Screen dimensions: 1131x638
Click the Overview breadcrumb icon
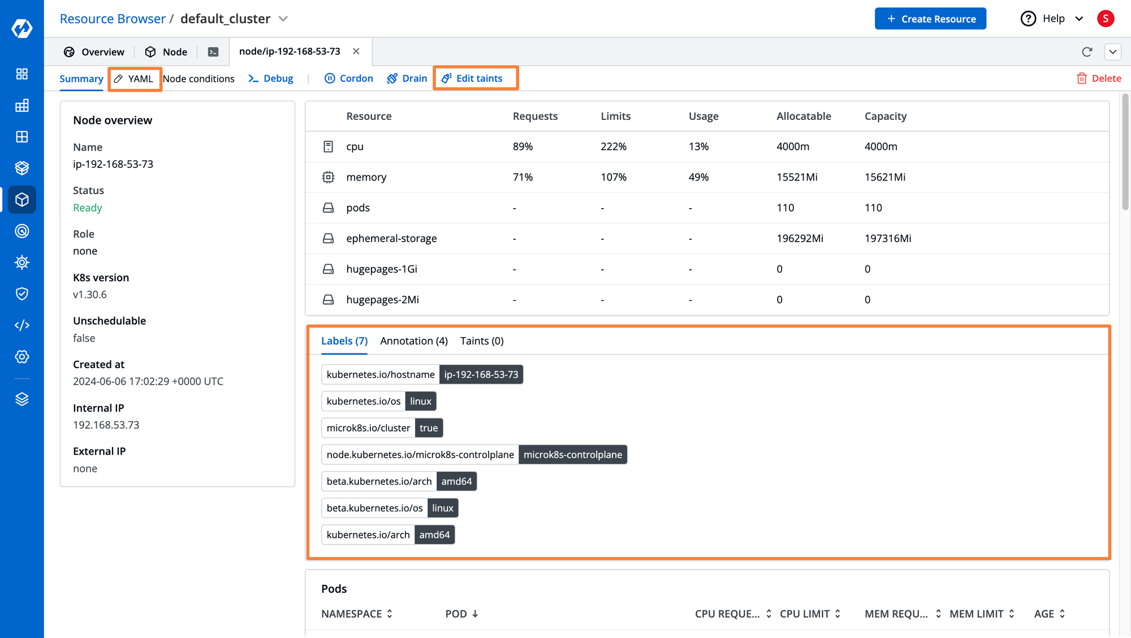tap(69, 50)
